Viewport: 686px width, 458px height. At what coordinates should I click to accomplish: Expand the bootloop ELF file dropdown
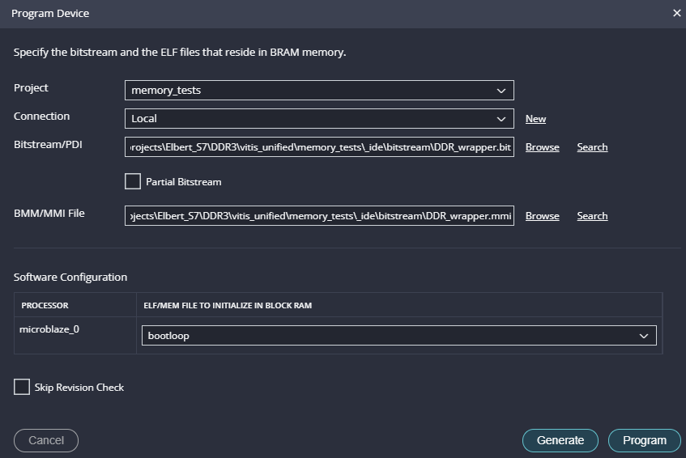coord(398,336)
